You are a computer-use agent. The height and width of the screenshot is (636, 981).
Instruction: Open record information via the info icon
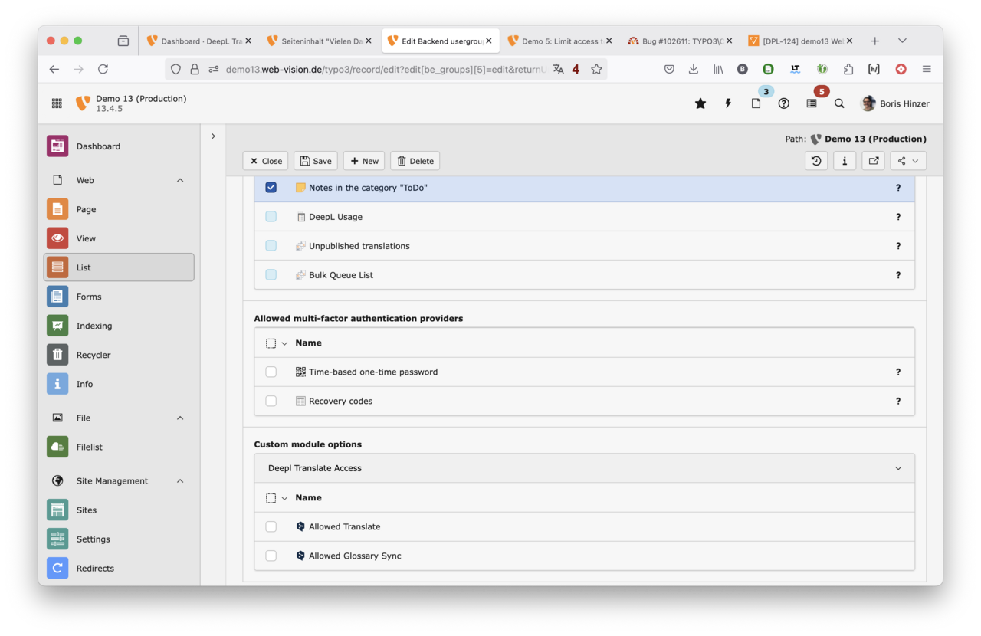845,161
